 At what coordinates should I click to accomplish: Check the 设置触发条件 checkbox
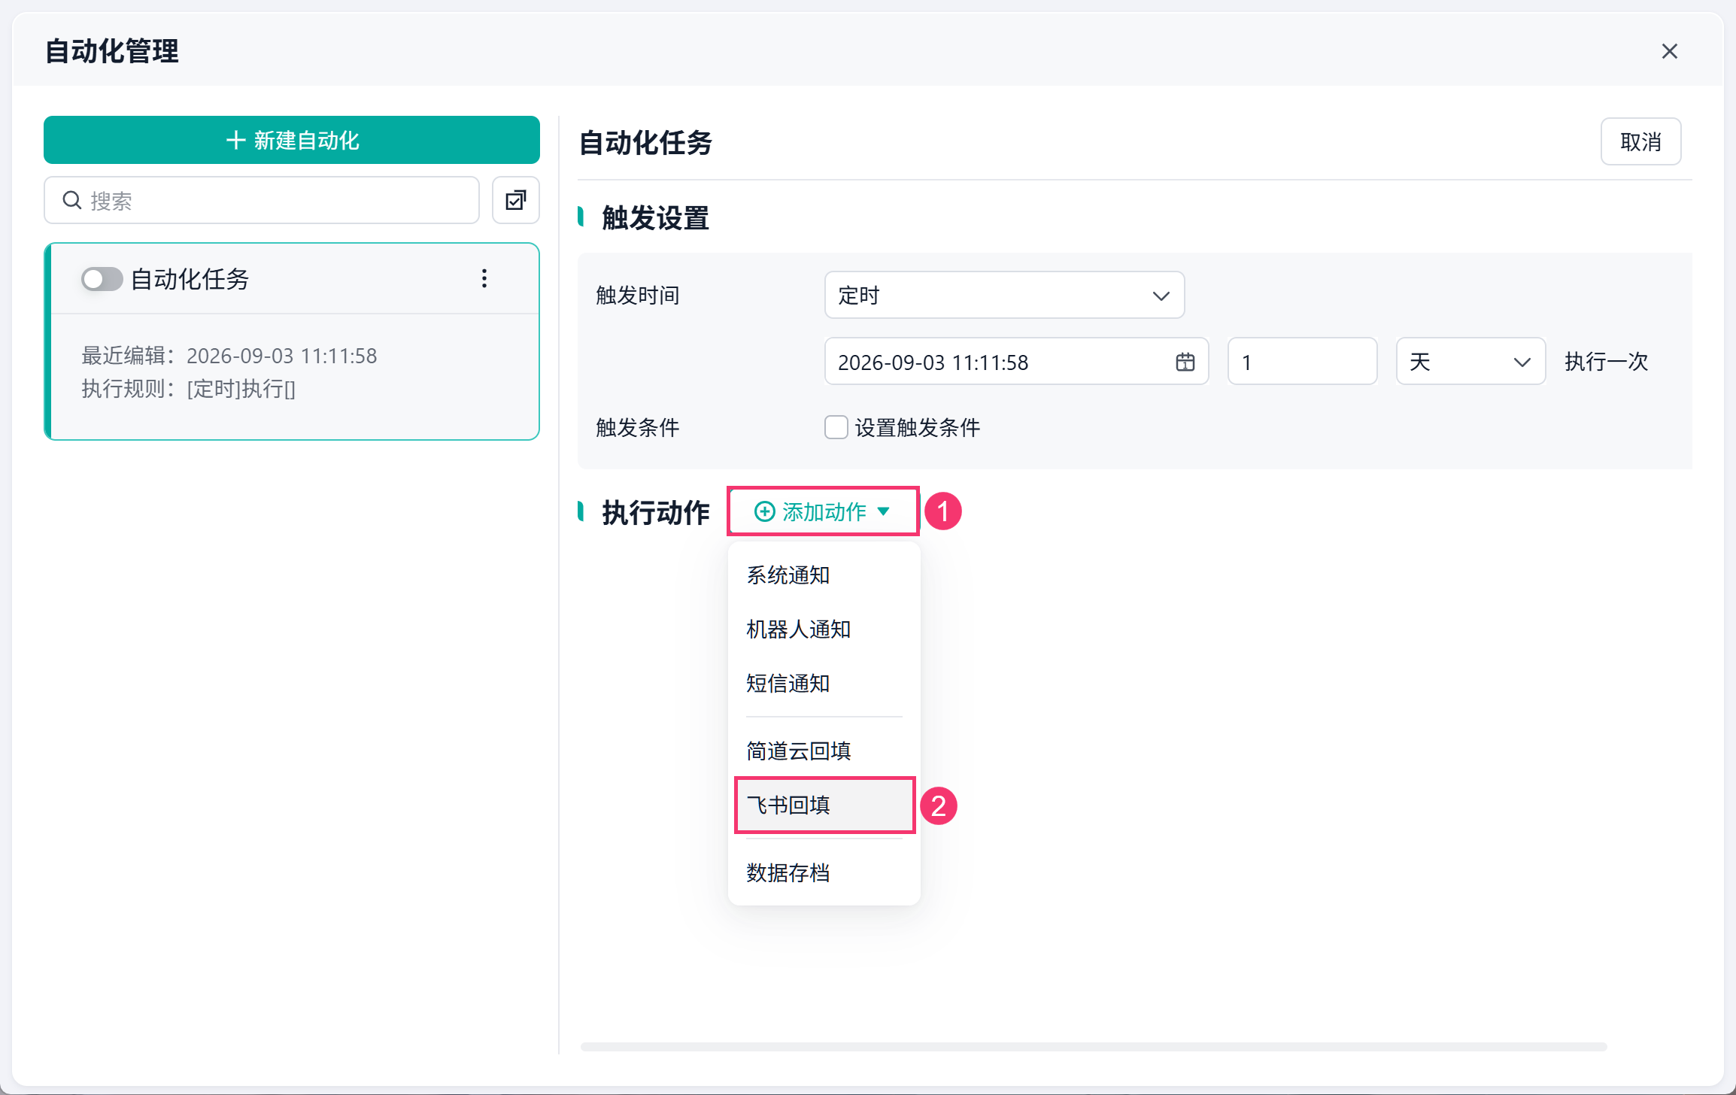(836, 427)
